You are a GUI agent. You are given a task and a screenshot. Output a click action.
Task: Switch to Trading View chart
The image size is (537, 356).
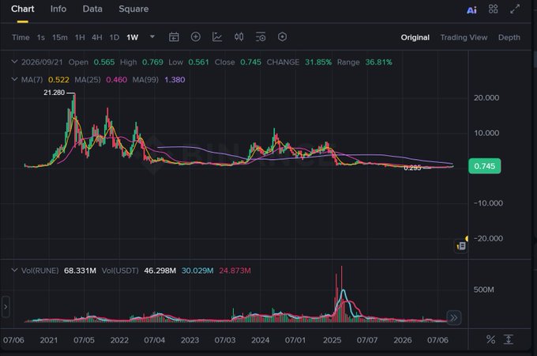click(464, 37)
